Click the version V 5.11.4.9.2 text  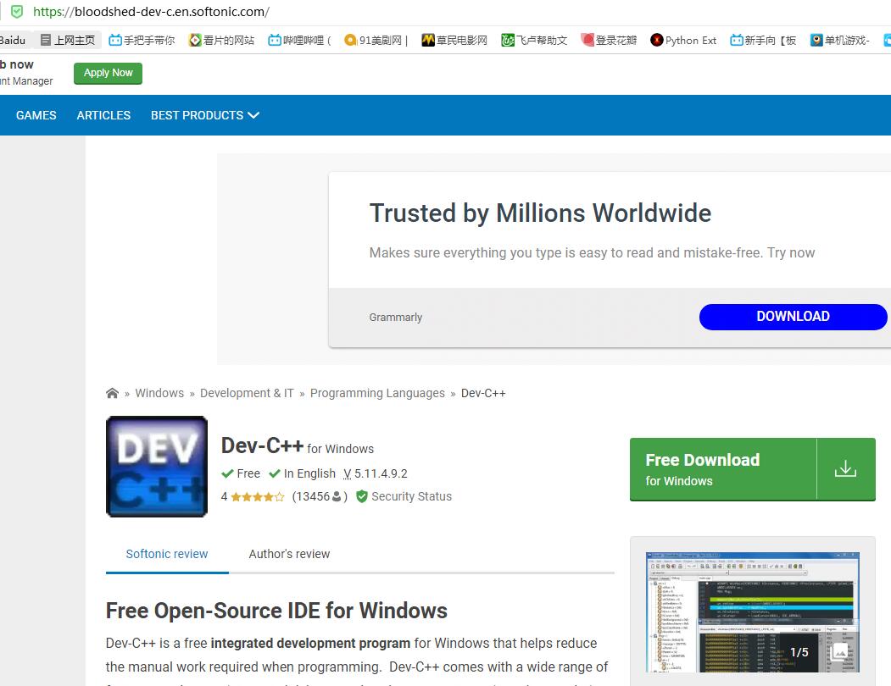click(x=376, y=473)
